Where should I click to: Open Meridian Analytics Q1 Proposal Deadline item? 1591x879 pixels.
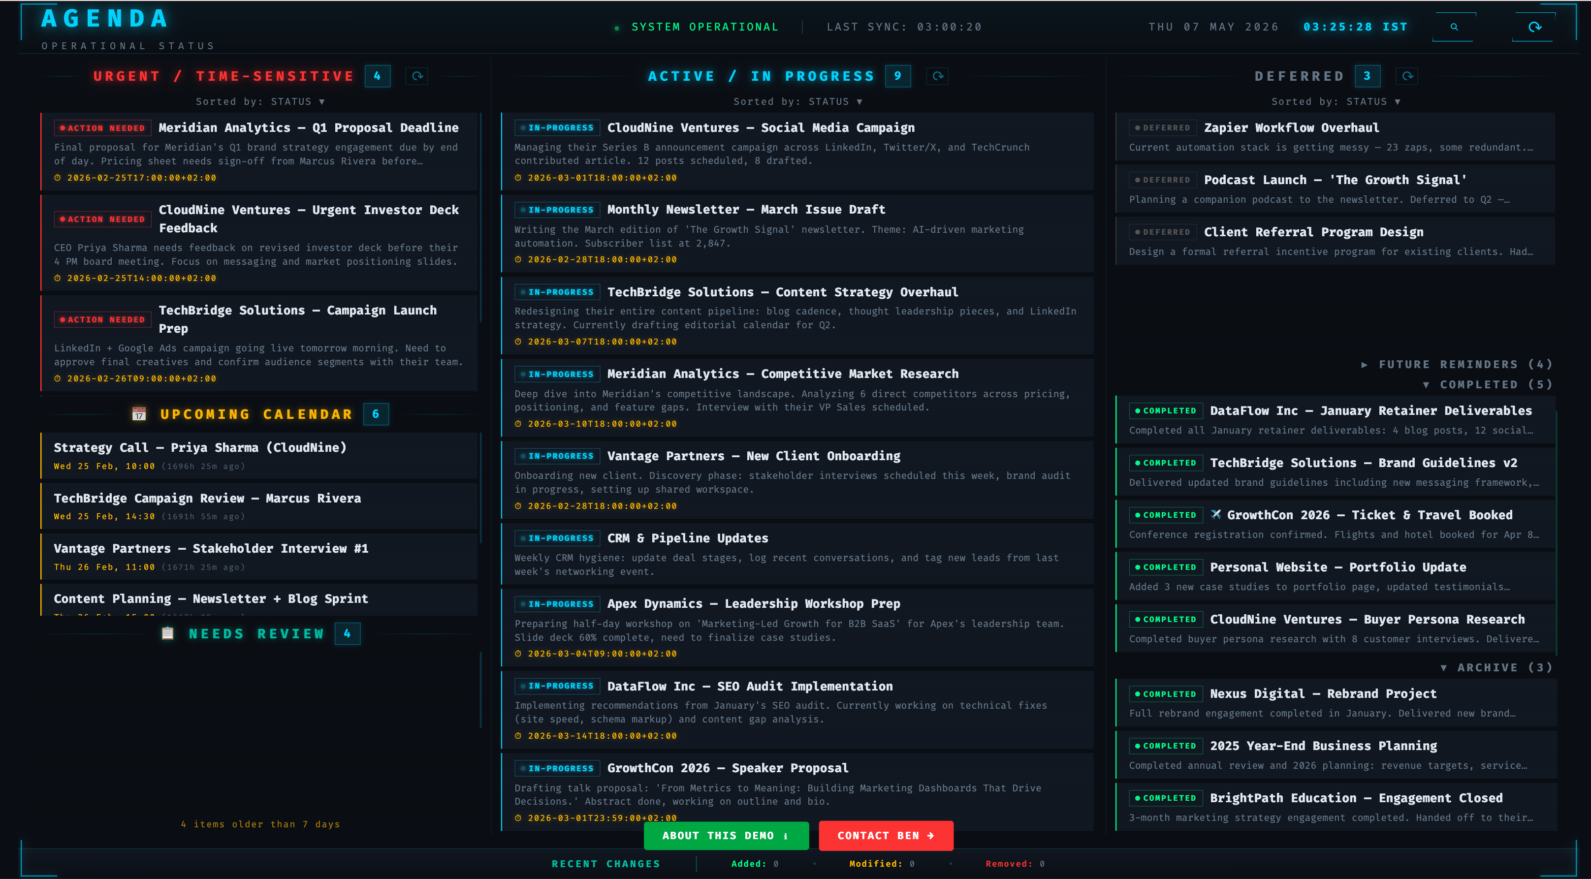pyautogui.click(x=259, y=151)
